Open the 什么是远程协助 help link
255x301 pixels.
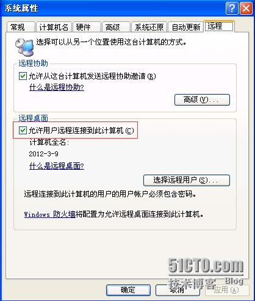(x=57, y=87)
